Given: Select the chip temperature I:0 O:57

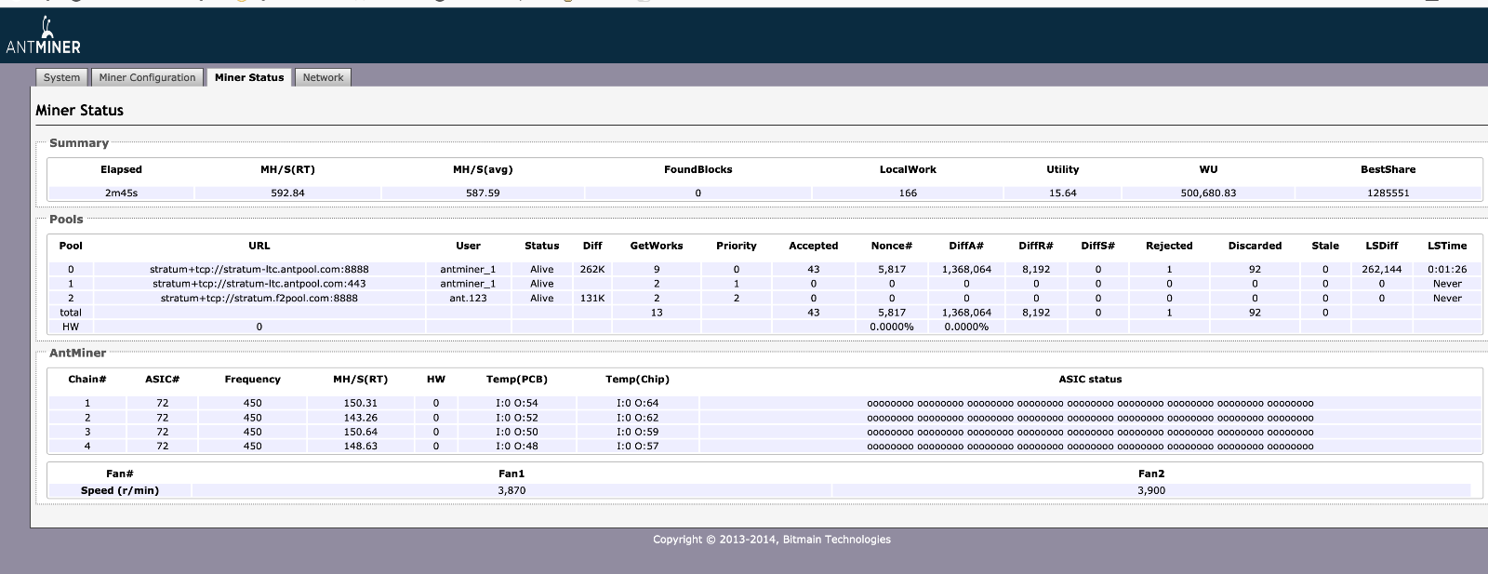Looking at the screenshot, I should click(637, 446).
